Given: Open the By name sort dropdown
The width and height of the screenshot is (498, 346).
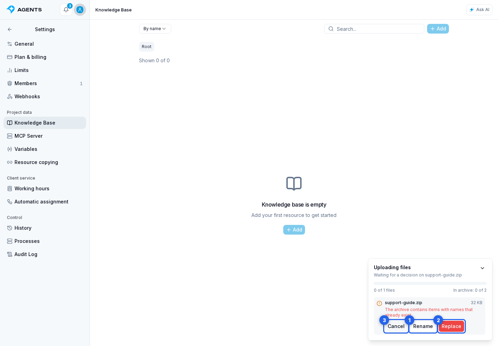Looking at the screenshot, I should point(155,29).
